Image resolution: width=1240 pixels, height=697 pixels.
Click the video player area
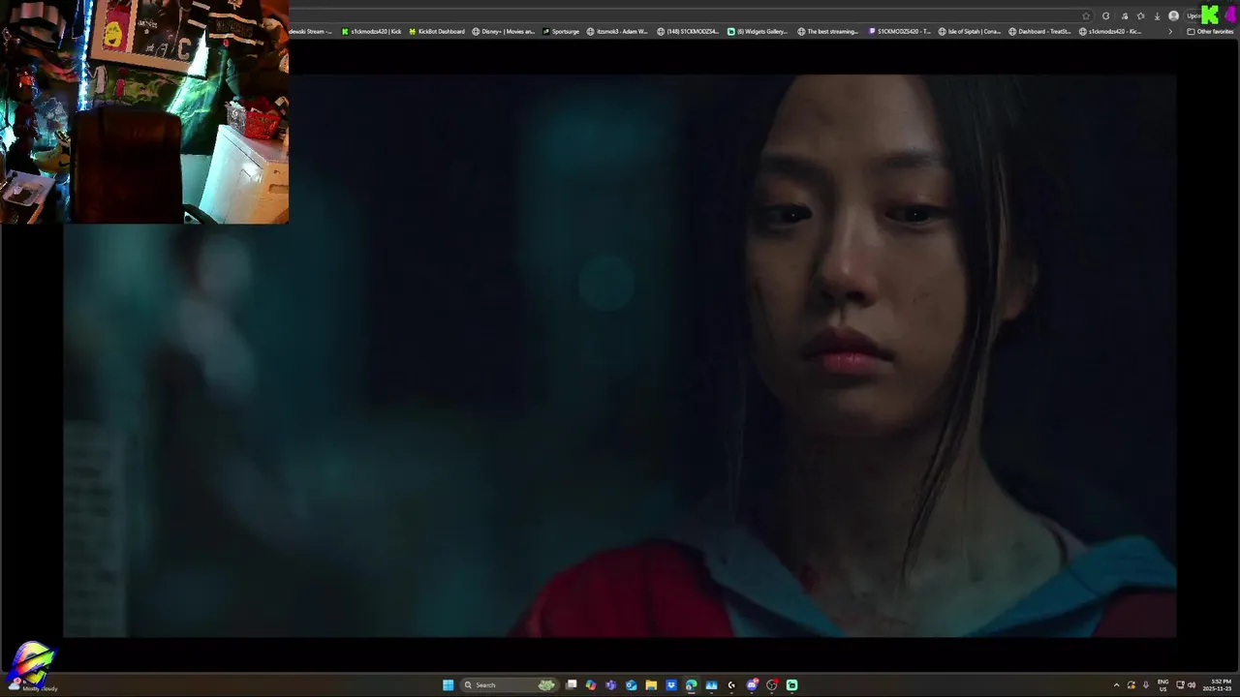[620, 356]
